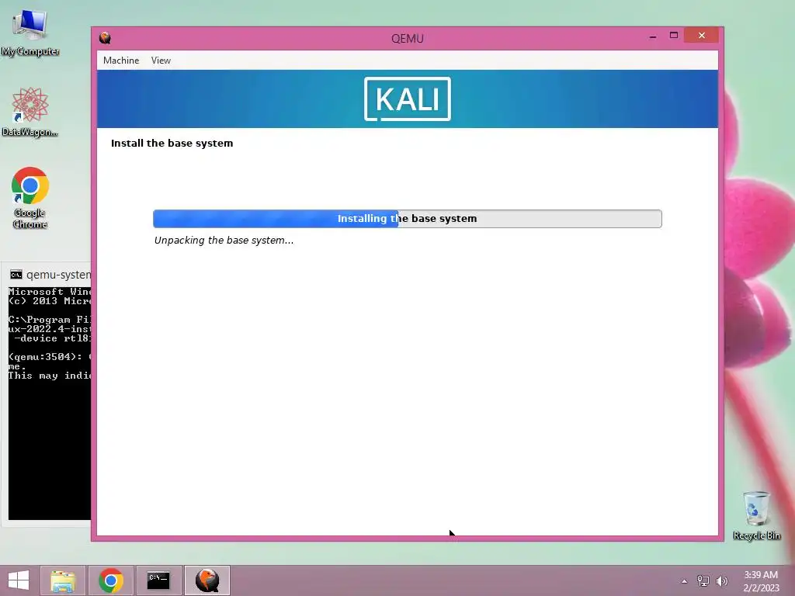Screen dimensions: 795x596
Task: Click the Kali logo banner
Action: click(x=407, y=99)
